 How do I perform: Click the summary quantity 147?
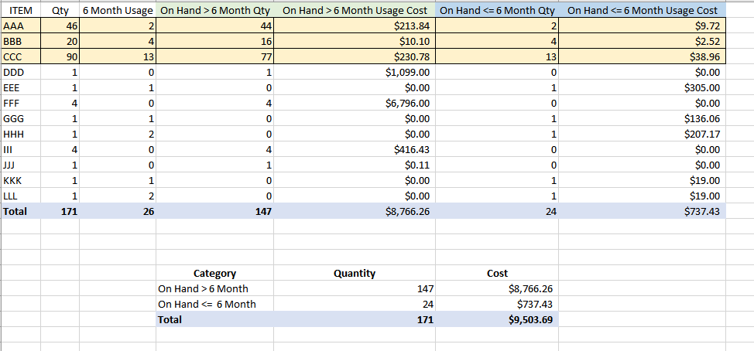coord(355,288)
